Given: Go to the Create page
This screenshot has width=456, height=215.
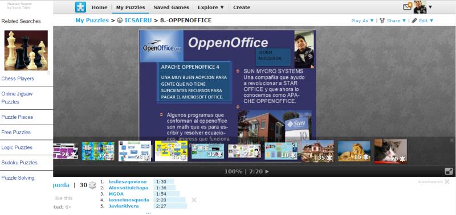Looking at the screenshot, I should click(241, 7).
